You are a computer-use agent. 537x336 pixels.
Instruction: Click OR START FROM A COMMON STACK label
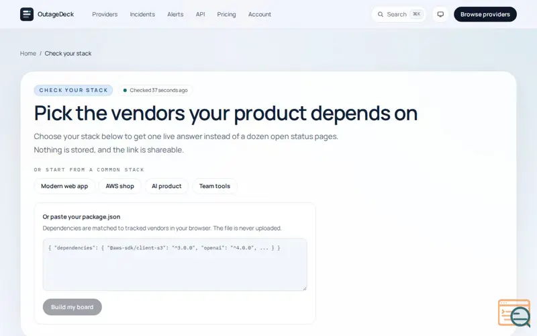tap(89, 170)
